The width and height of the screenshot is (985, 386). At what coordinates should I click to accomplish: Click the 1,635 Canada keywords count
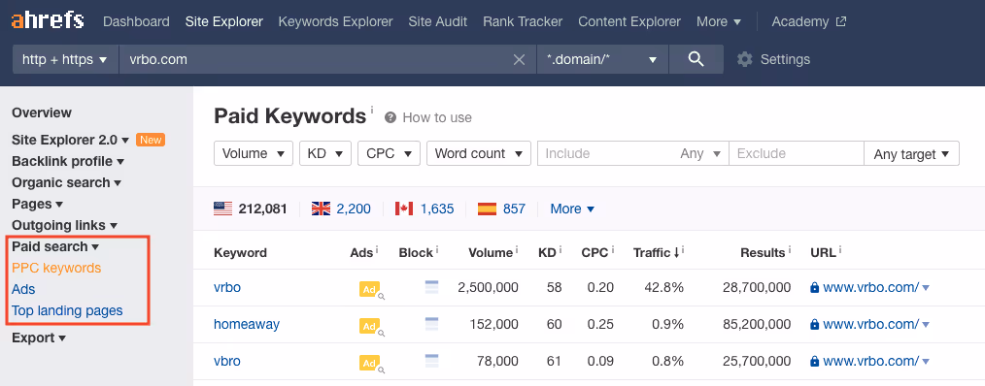[437, 209]
